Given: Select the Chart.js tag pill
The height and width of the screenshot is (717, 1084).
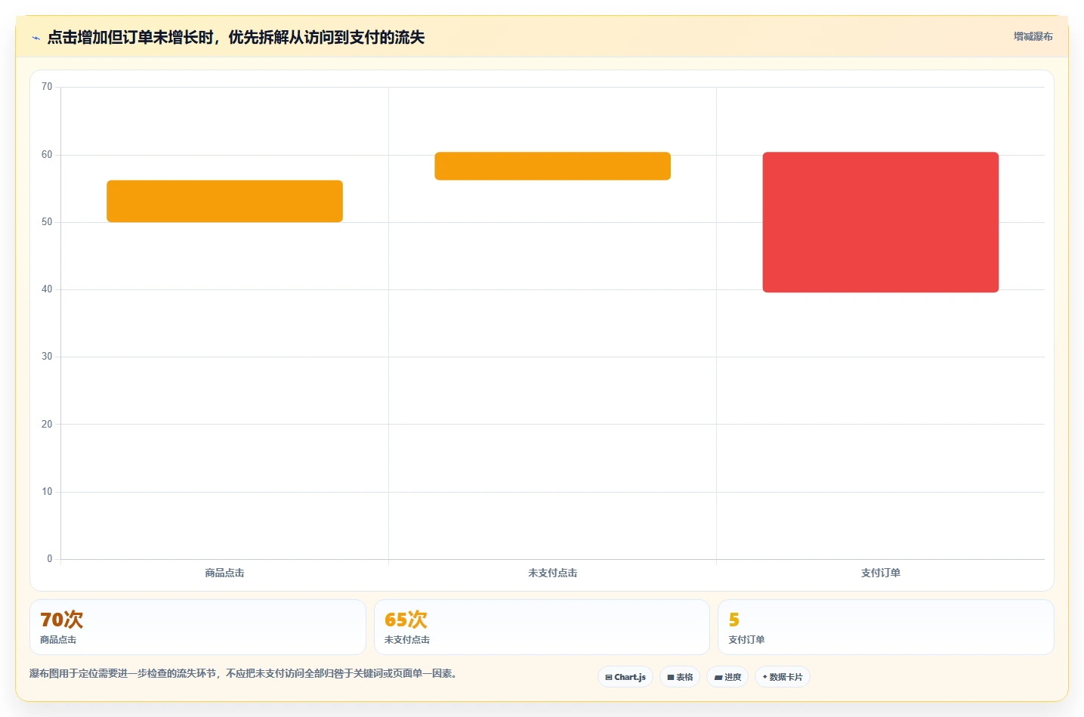Looking at the screenshot, I should click(625, 677).
